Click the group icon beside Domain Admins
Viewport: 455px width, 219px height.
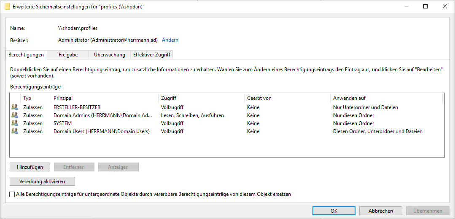[15, 115]
